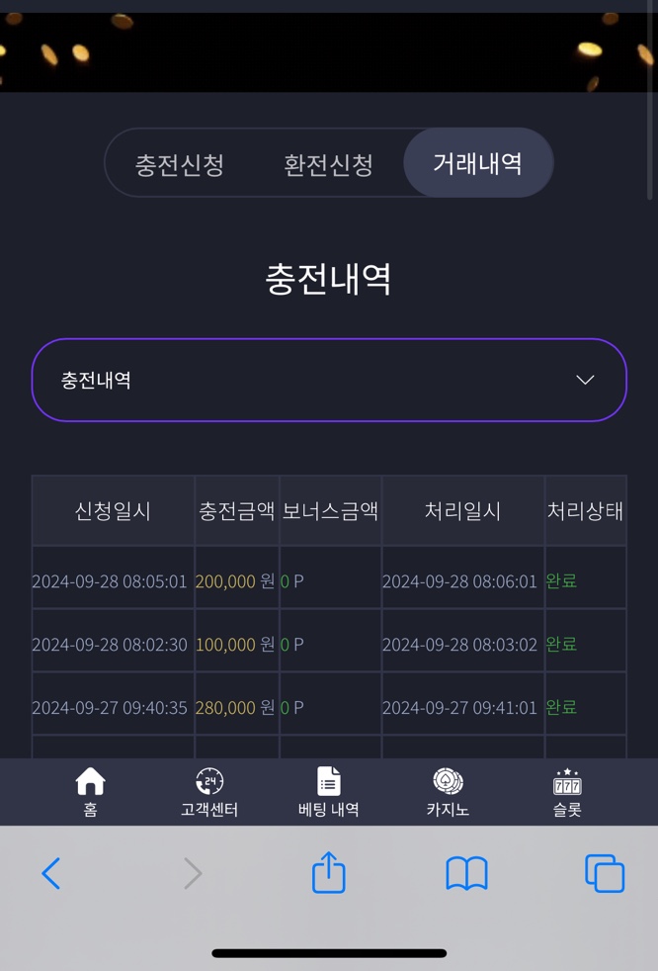This screenshot has width=658, height=971.
Task: Open the betting history document icon
Action: pyautogui.click(x=329, y=780)
